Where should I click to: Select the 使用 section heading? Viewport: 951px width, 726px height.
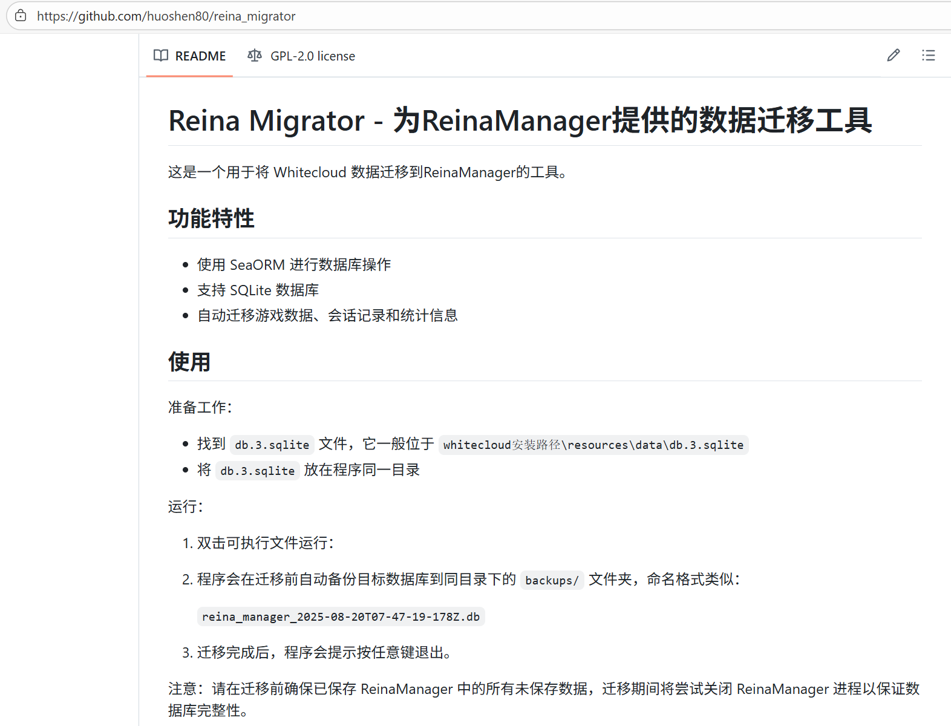pos(189,362)
